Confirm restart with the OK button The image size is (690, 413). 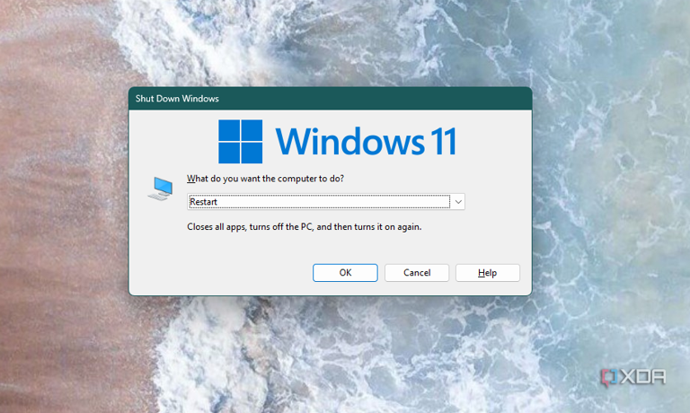coord(345,273)
